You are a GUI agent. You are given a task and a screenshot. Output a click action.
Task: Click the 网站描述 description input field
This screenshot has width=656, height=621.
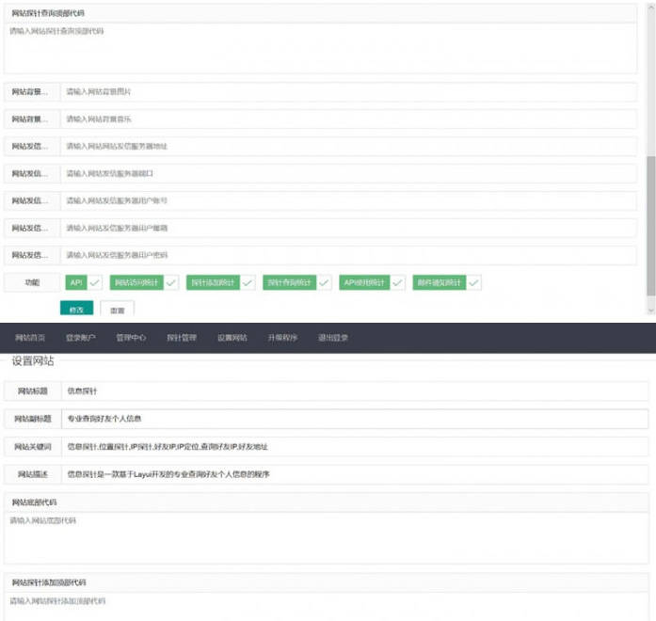(x=355, y=474)
